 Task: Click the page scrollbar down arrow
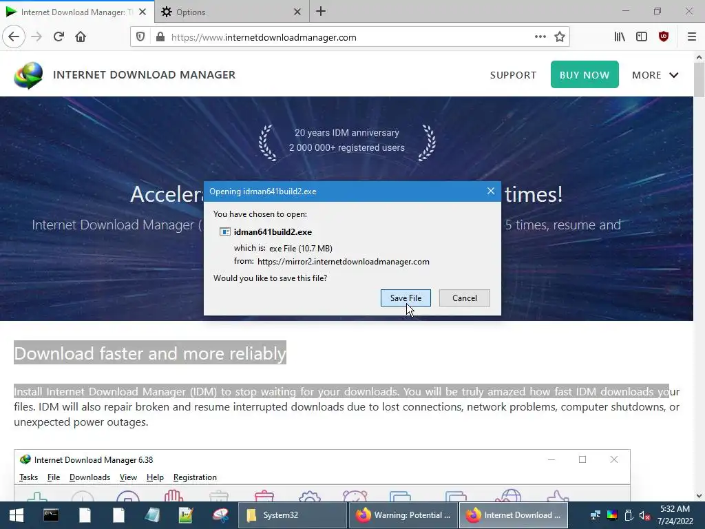point(699,496)
